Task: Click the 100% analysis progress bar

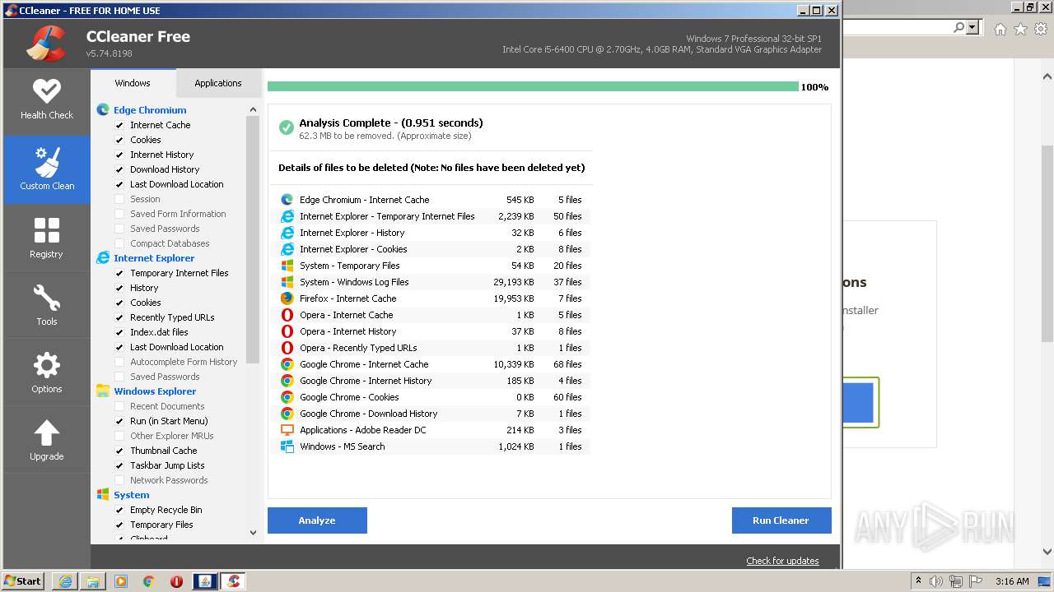Action: [x=533, y=86]
